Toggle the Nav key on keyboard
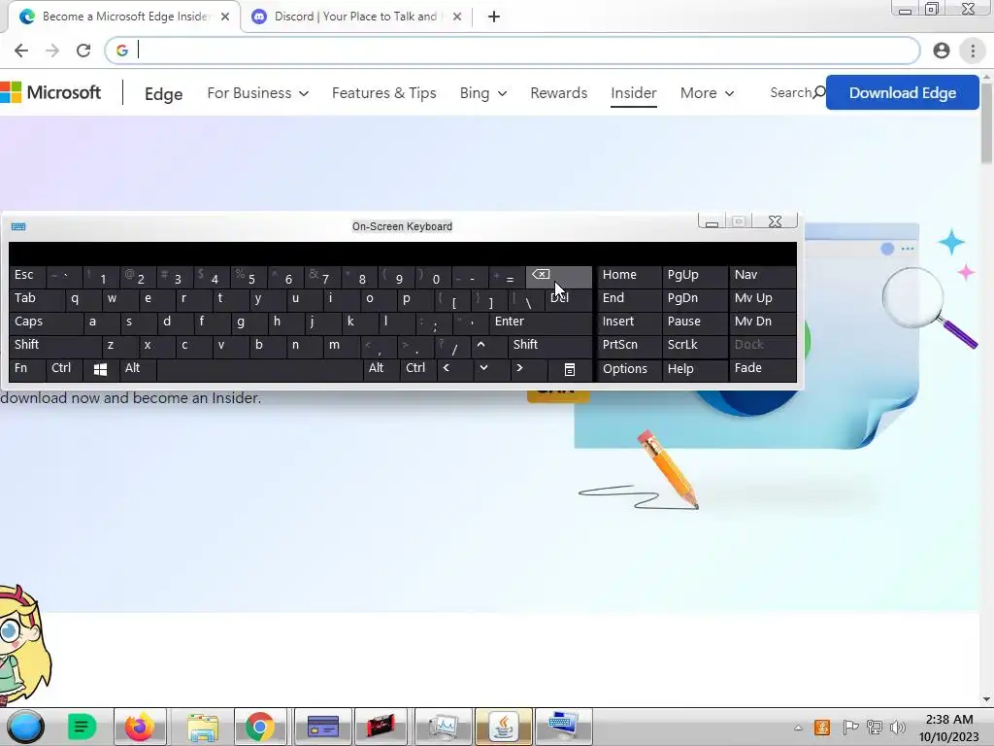 (763, 276)
